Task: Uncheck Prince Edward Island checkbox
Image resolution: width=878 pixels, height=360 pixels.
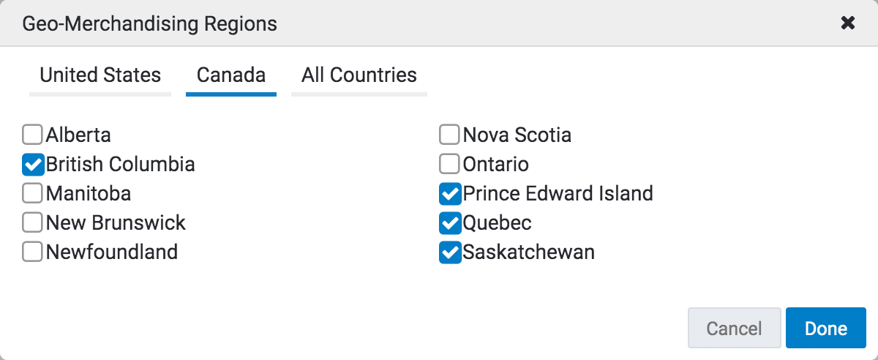Action: 449,193
